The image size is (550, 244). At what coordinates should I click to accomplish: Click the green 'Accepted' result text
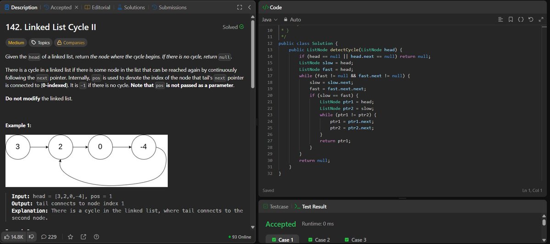tap(280, 224)
